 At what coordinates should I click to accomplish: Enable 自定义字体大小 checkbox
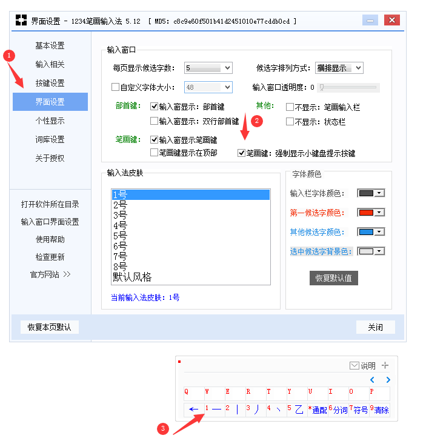coord(115,87)
